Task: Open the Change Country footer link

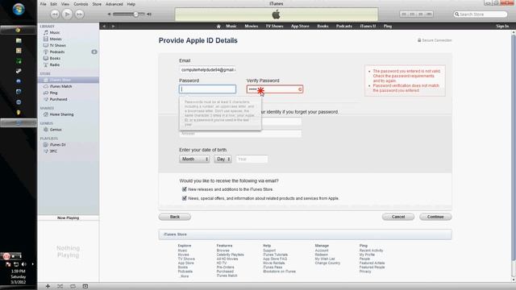Action: point(327,263)
